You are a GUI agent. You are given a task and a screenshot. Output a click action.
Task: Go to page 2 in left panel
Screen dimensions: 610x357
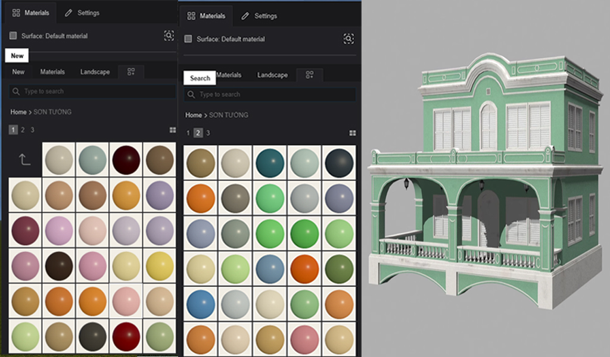(23, 130)
